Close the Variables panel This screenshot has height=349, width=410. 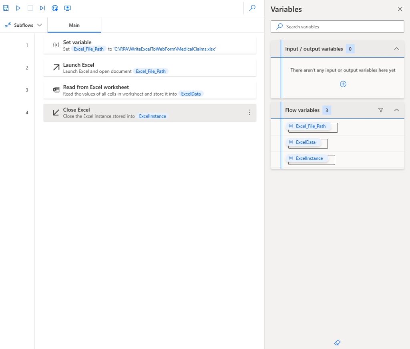coord(400,9)
